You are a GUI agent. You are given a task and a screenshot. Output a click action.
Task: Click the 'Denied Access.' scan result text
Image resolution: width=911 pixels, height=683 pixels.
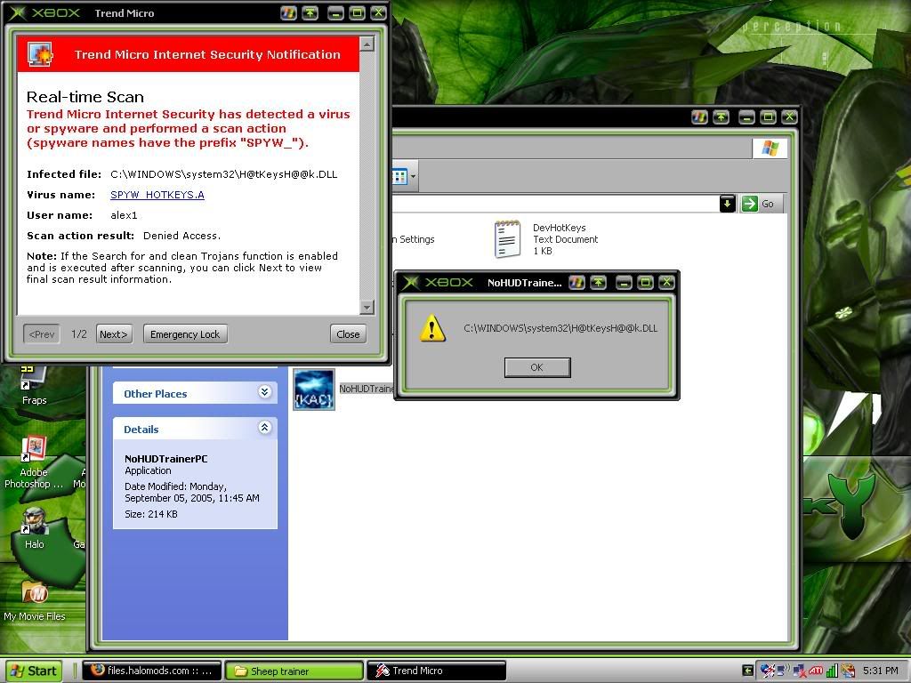tap(181, 236)
